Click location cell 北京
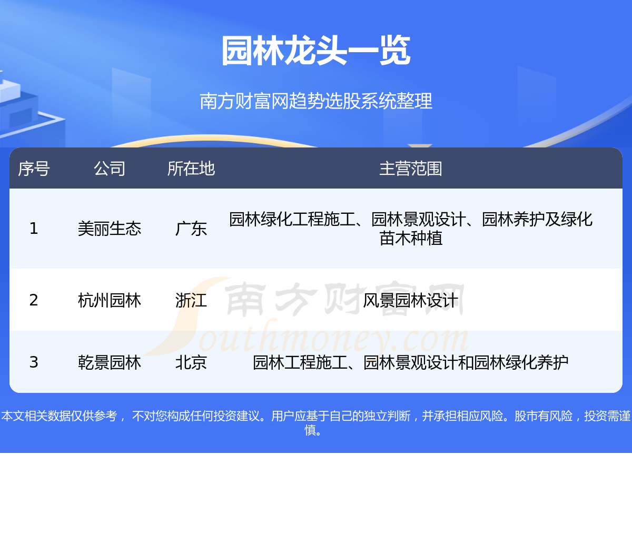Viewport: 632px width, 553px height. point(191,362)
